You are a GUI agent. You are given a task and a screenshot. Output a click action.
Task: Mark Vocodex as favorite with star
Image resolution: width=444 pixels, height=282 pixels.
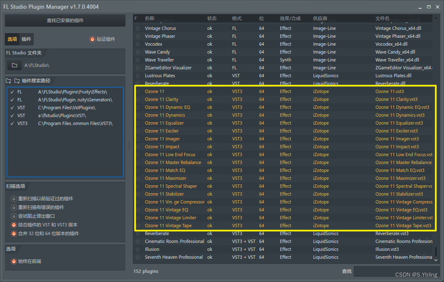[x=137, y=44]
